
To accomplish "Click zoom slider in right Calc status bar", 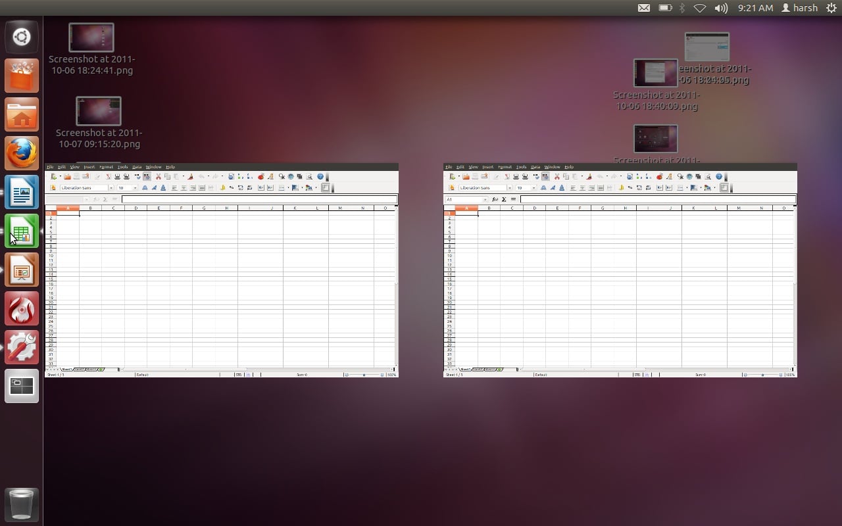I will (763, 375).
